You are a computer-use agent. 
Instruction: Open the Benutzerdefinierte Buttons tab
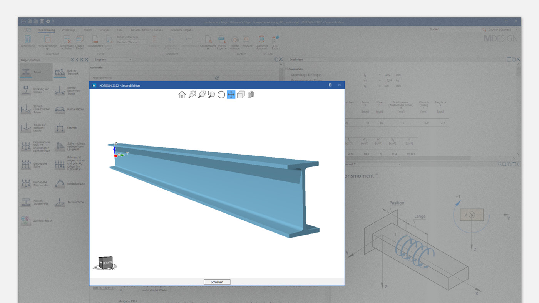147,30
